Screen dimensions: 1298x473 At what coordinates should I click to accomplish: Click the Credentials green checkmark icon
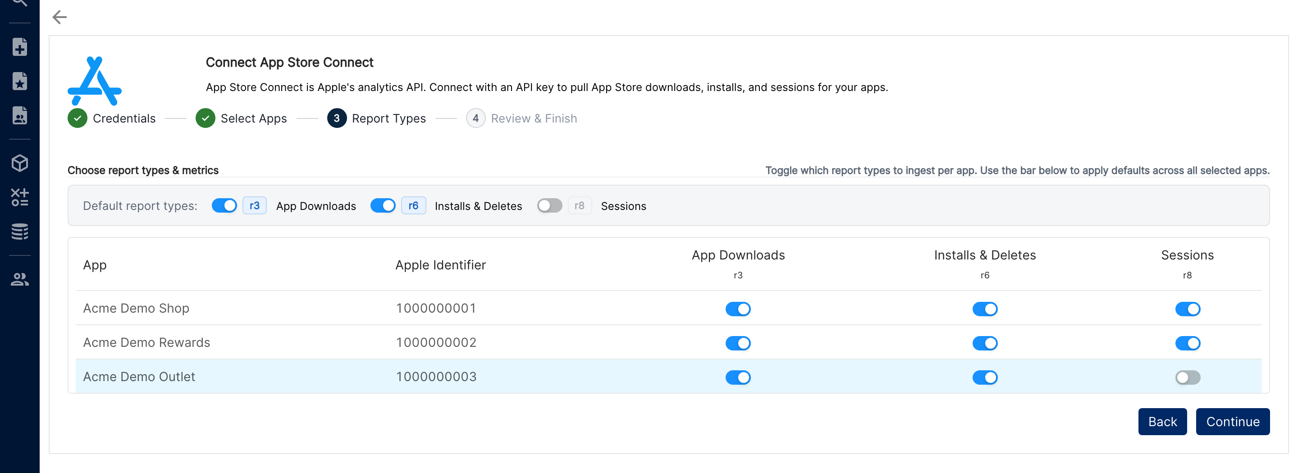78,118
